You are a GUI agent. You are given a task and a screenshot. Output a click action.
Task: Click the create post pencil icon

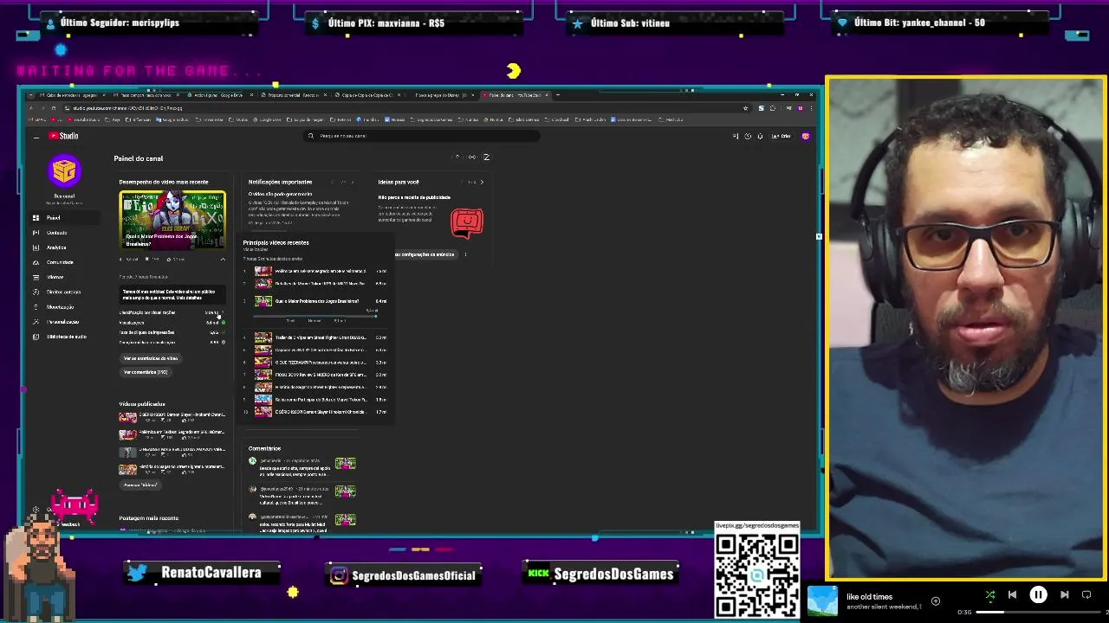(486, 157)
